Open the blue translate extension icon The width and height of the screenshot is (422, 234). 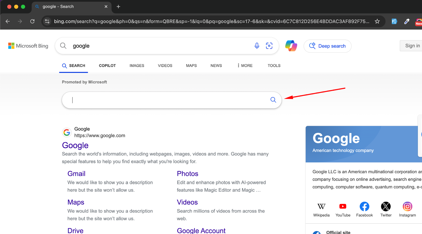pyautogui.click(x=394, y=21)
